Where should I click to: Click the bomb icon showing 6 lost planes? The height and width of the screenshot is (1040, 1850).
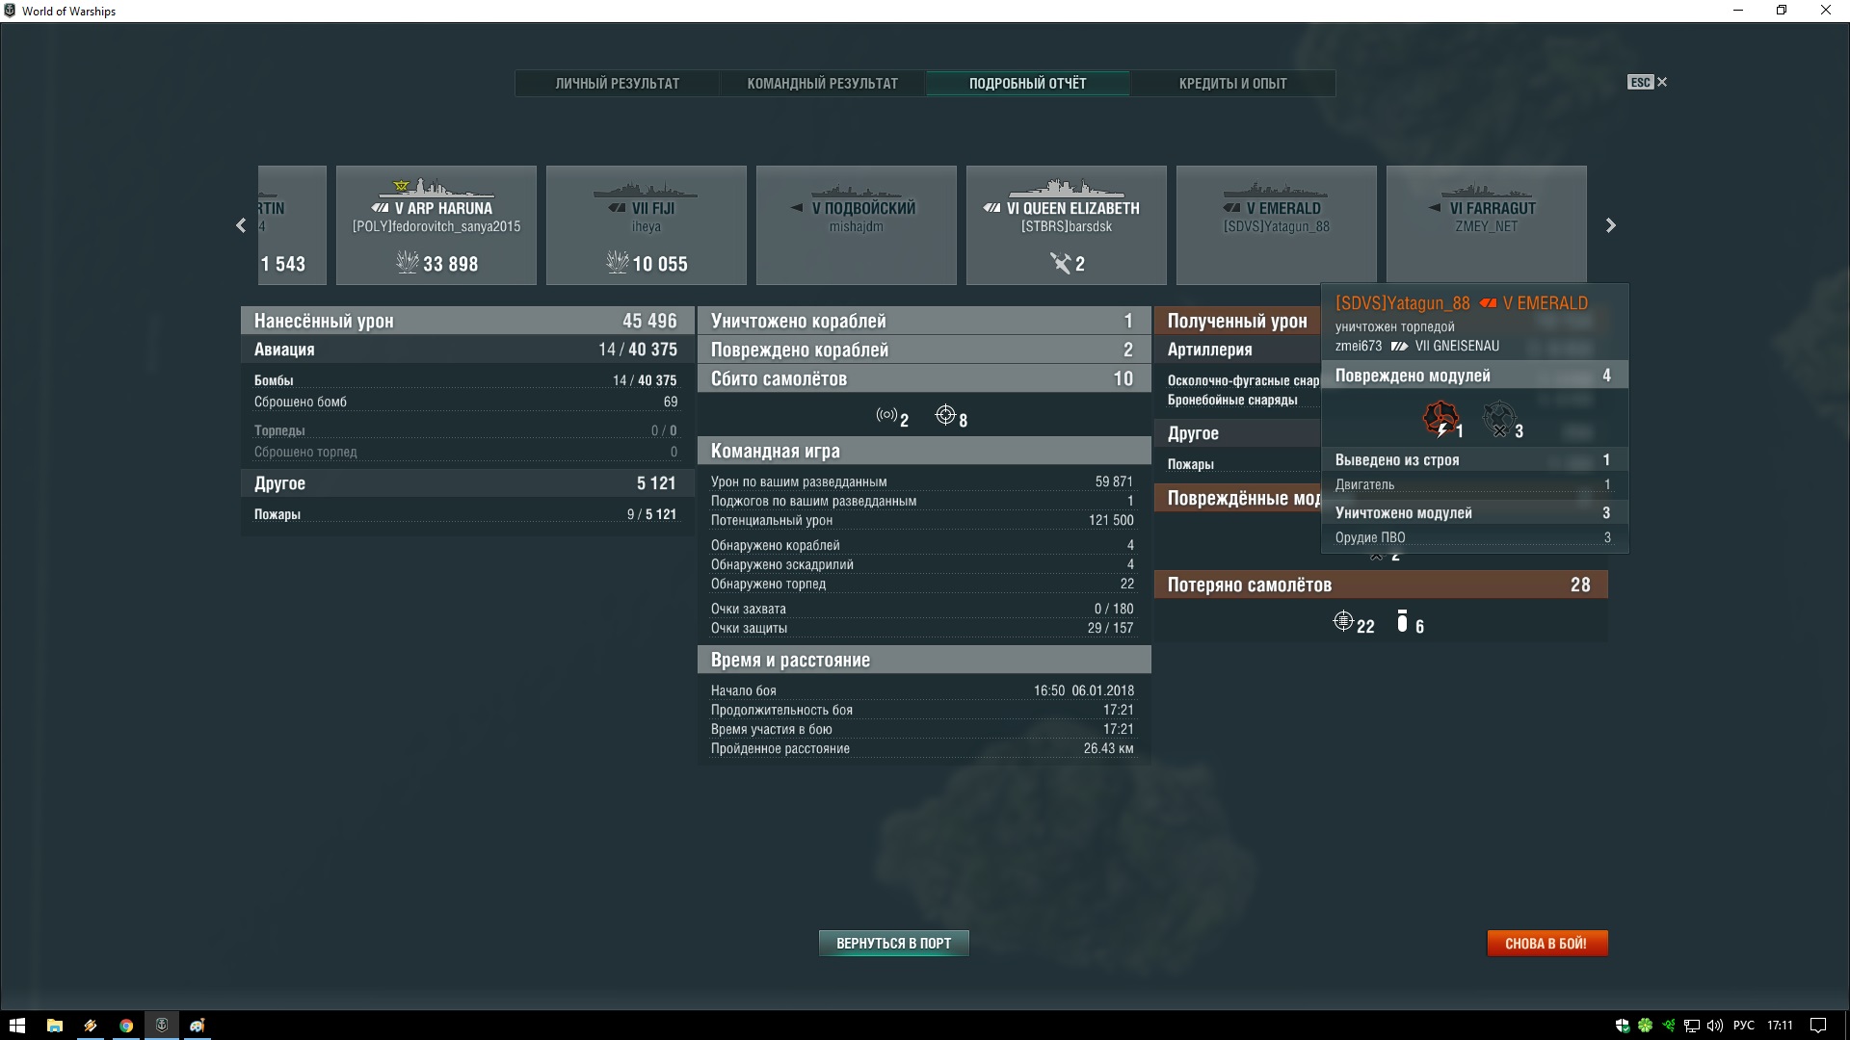click(x=1402, y=621)
